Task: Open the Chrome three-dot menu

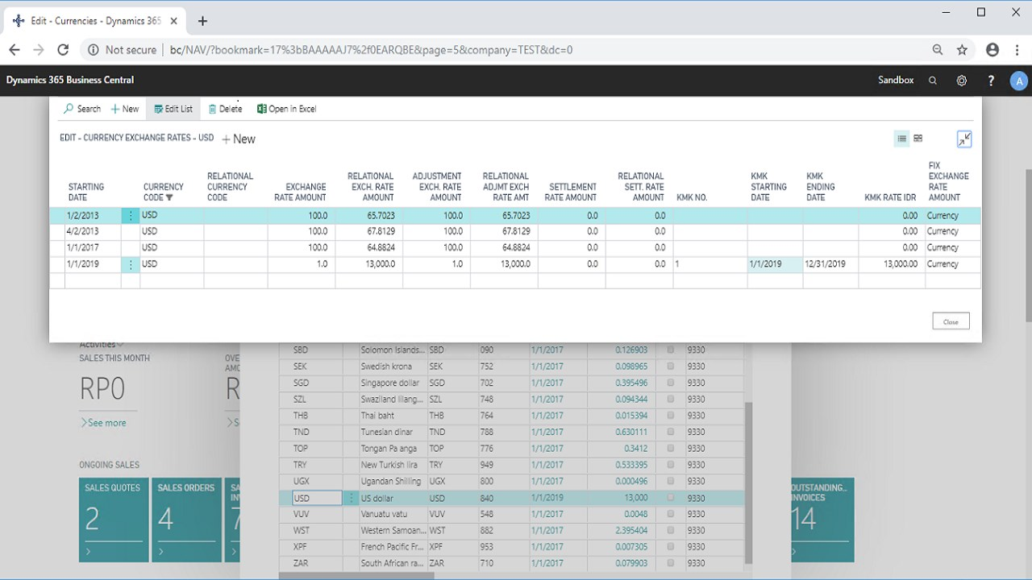Action: (x=1017, y=50)
